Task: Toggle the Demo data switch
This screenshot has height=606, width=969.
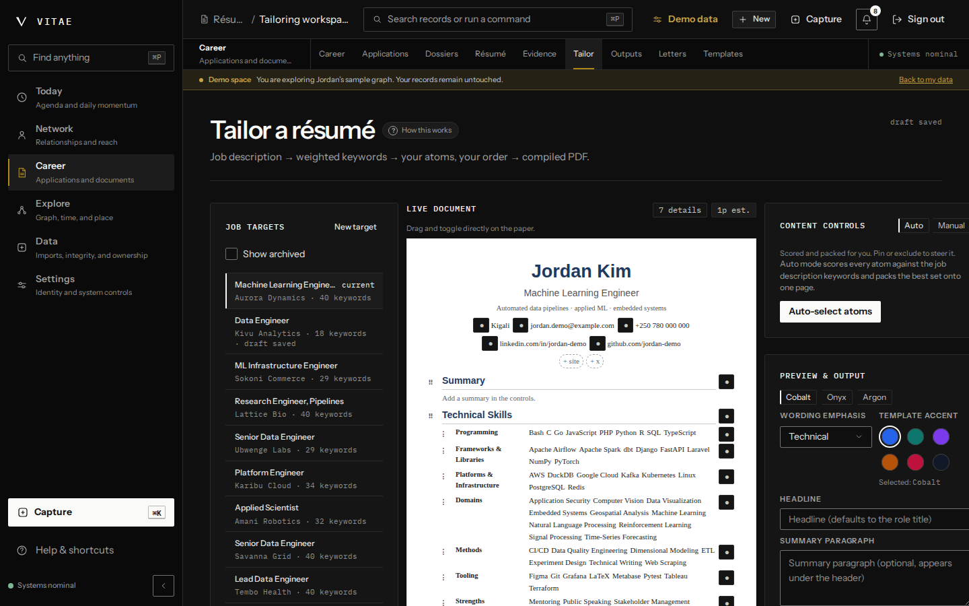Action: (685, 20)
